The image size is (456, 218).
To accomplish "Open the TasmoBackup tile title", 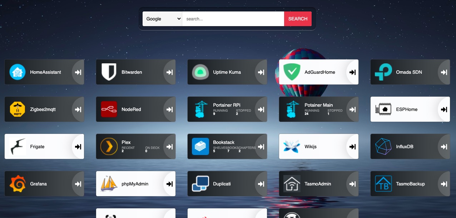I will pyautogui.click(x=410, y=184).
